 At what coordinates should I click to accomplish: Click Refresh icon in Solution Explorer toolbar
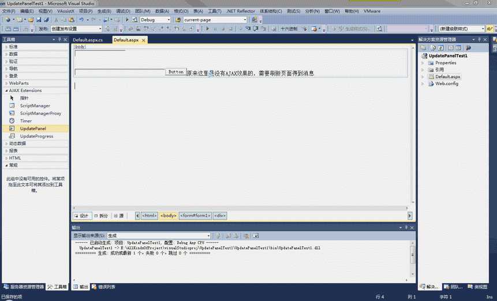[x=441, y=48]
